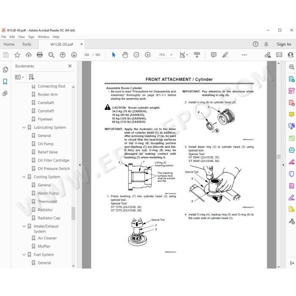Toggle the Bookmarks panel icon
The width and height of the screenshot is (296, 296).
(5, 82)
